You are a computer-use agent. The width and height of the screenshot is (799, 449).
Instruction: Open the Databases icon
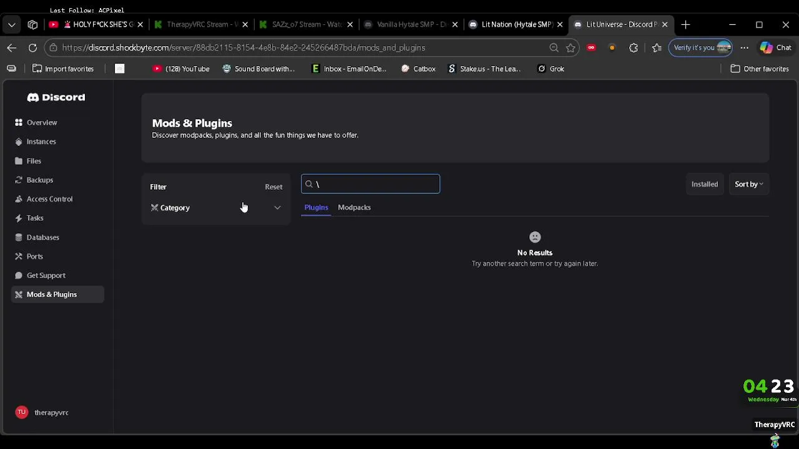click(19, 238)
